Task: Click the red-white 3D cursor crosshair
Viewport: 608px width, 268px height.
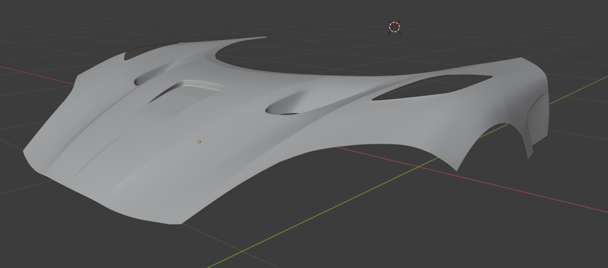Action: point(395,27)
